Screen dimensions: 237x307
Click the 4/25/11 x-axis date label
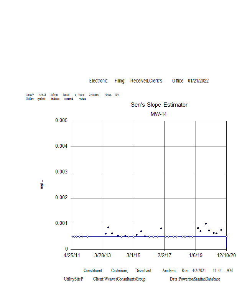click(72, 255)
